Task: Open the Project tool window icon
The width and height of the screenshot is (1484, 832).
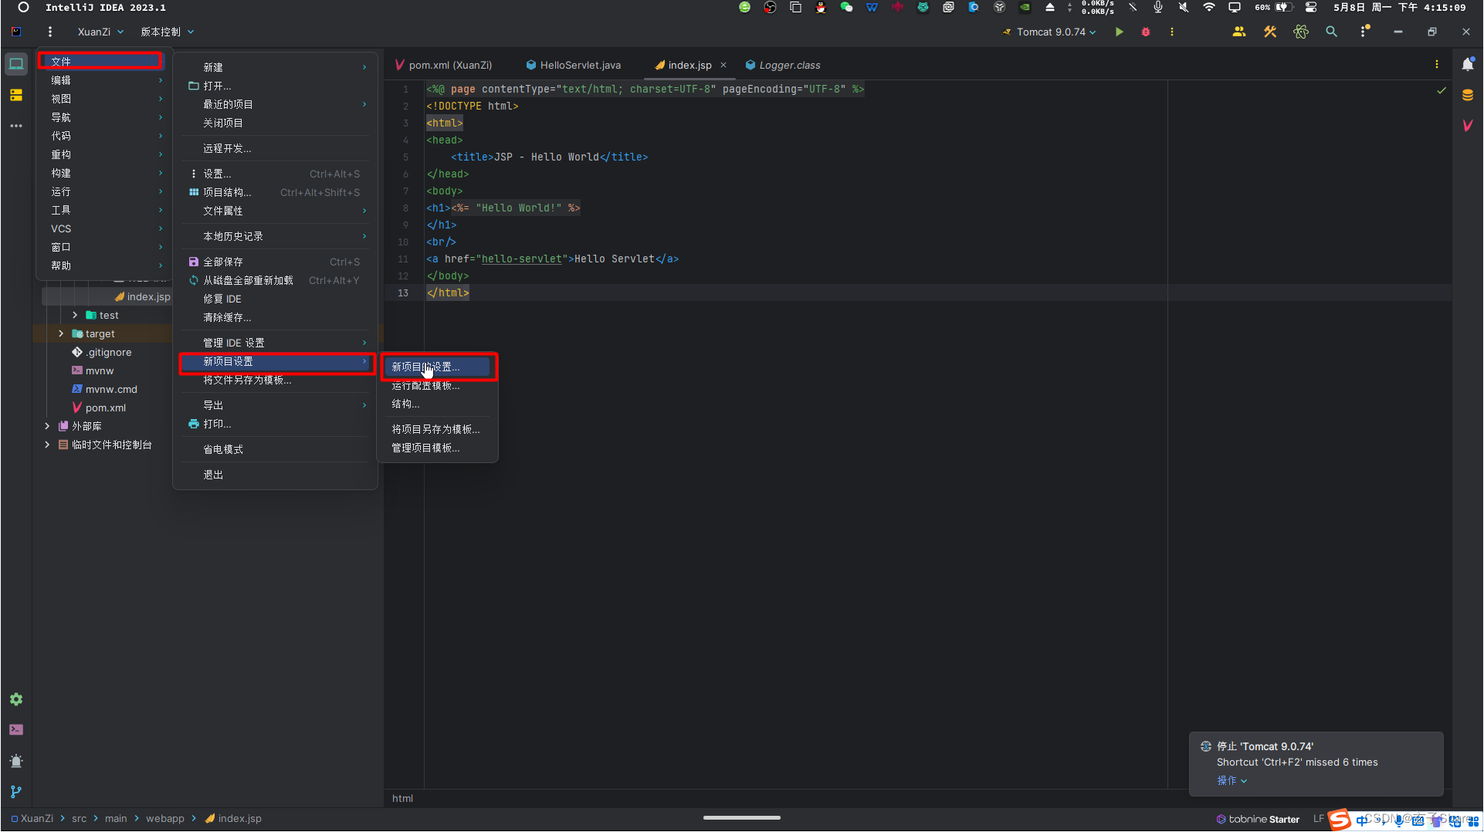Action: coord(16,64)
